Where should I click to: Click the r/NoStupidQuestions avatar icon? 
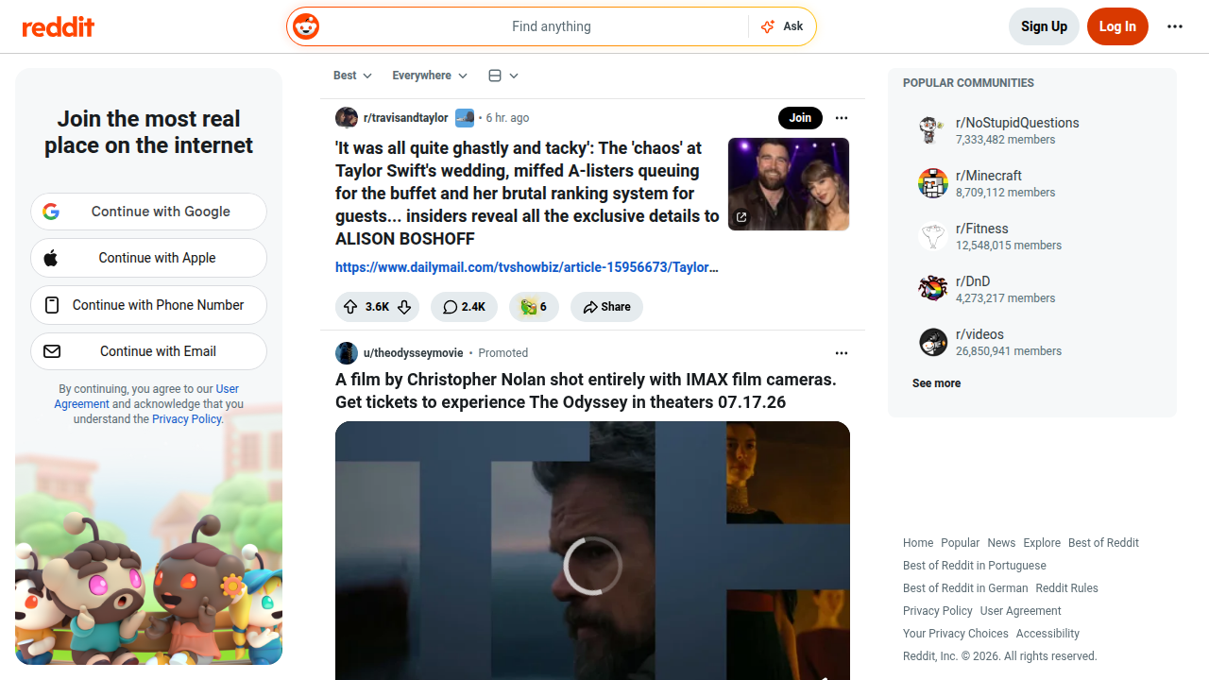[933, 130]
